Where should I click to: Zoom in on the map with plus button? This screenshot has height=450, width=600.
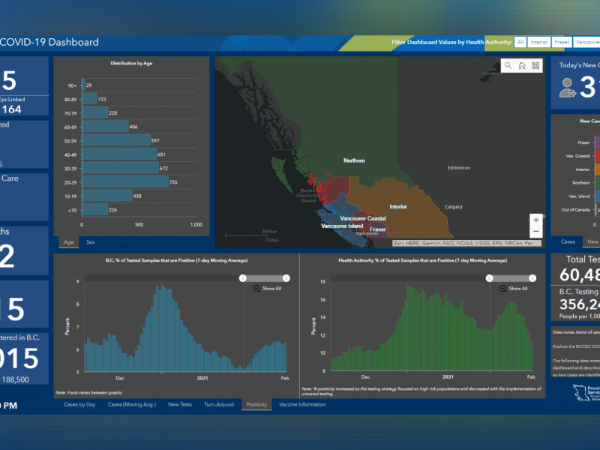click(x=535, y=220)
